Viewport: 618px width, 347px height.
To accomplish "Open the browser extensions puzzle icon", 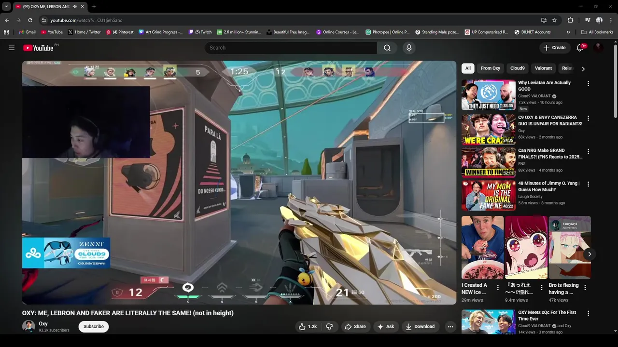I will click(x=571, y=20).
